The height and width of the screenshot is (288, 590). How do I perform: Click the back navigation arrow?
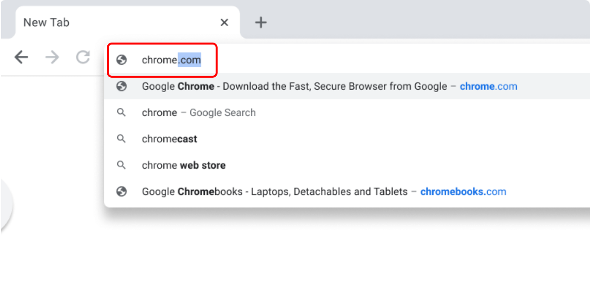[x=21, y=57]
